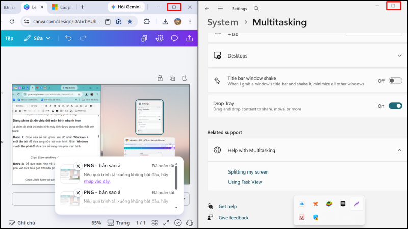Open Windows Security shield tray icon
408x229 pixels.
(x=316, y=217)
